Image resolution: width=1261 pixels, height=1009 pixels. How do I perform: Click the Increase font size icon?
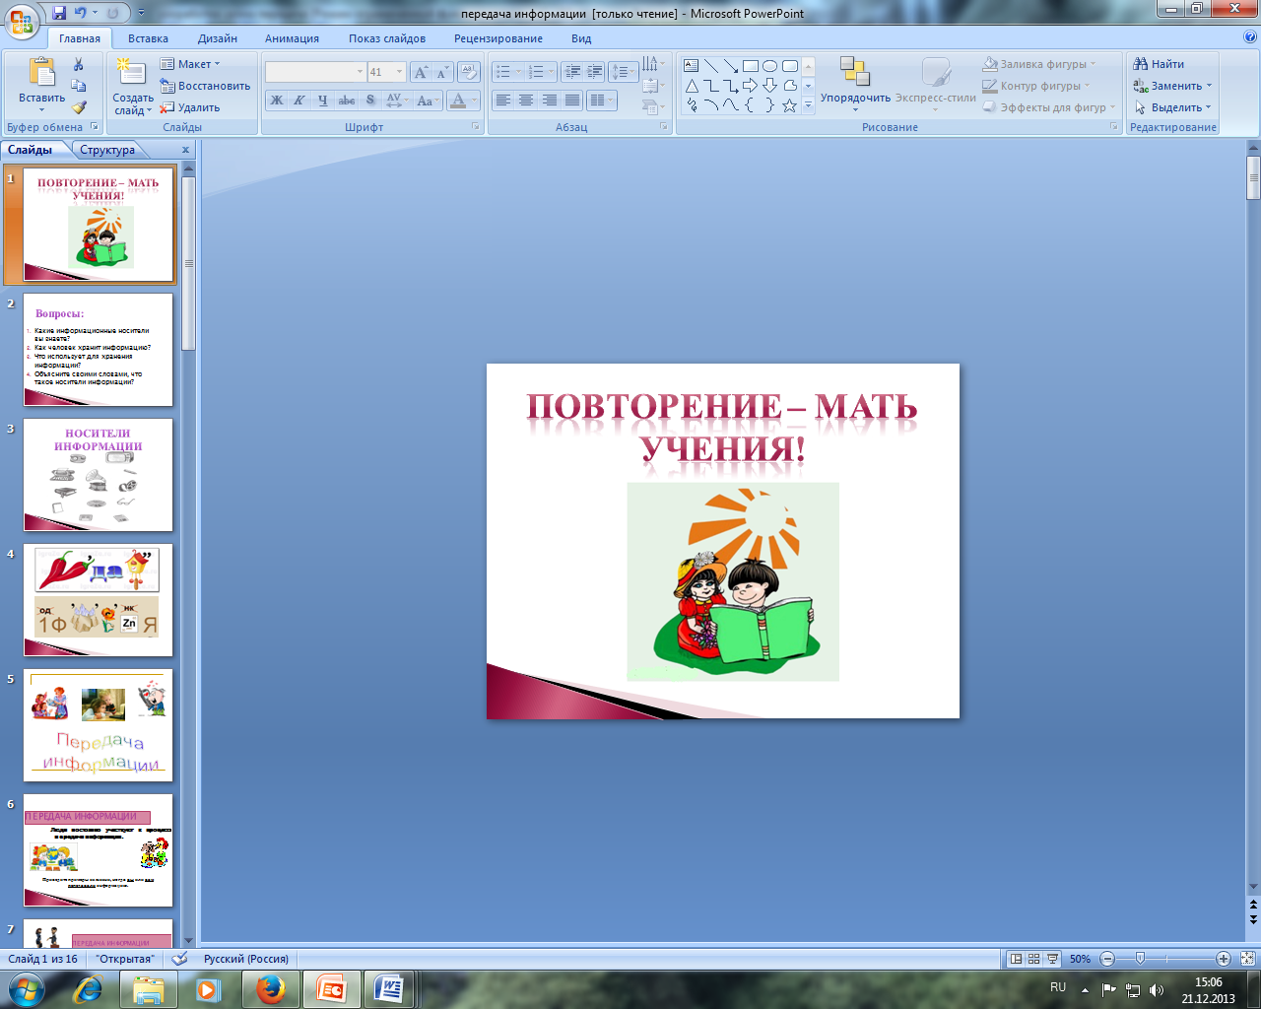[x=421, y=72]
